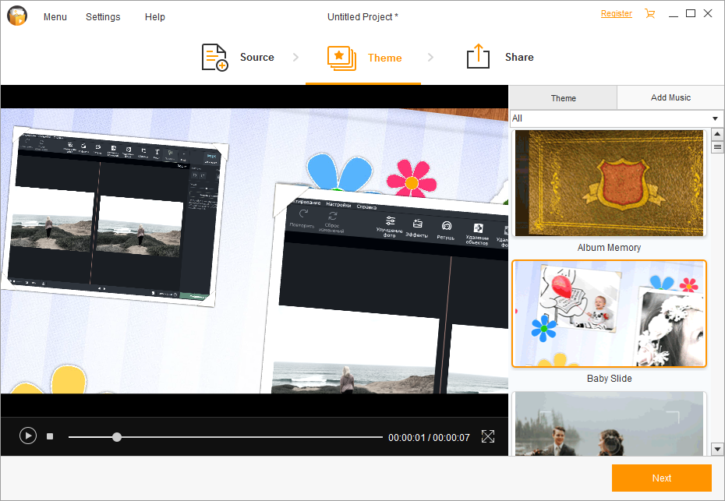Choose the Baby Slide theme thumbnail
This screenshot has height=501, width=725.
click(x=609, y=314)
